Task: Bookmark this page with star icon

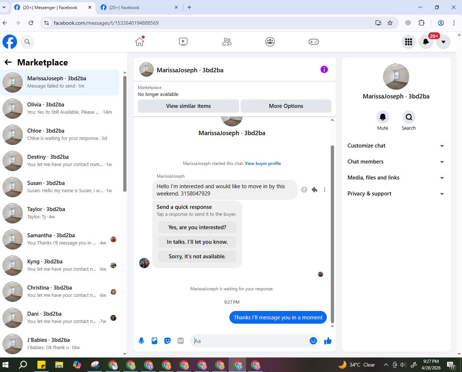Action: (390, 23)
